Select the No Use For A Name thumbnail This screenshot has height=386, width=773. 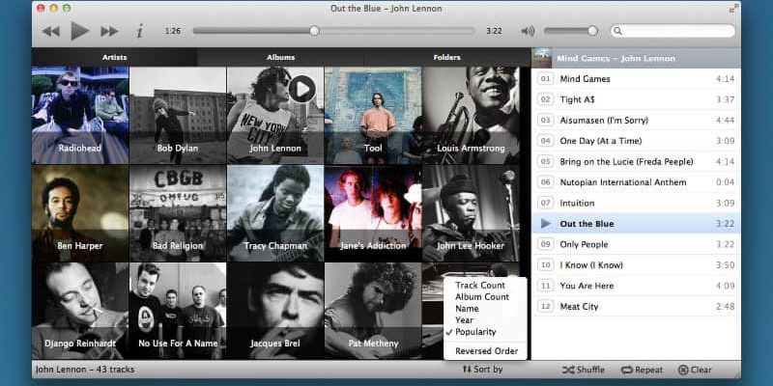coord(178,311)
